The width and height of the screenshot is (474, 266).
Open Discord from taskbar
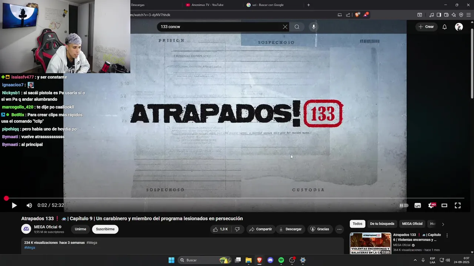click(270, 260)
